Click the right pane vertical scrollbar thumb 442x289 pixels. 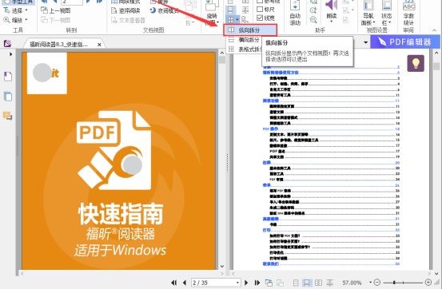pyautogui.click(x=437, y=66)
